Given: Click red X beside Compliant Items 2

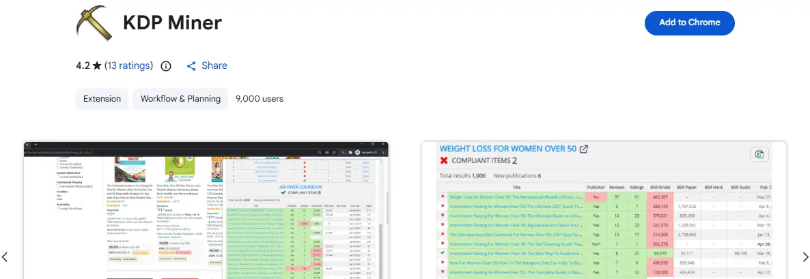Looking at the screenshot, I should (445, 161).
